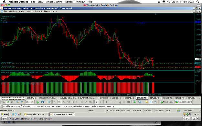Toggle chart shift from right edge
The image size is (202, 126).
[x=32, y=102]
